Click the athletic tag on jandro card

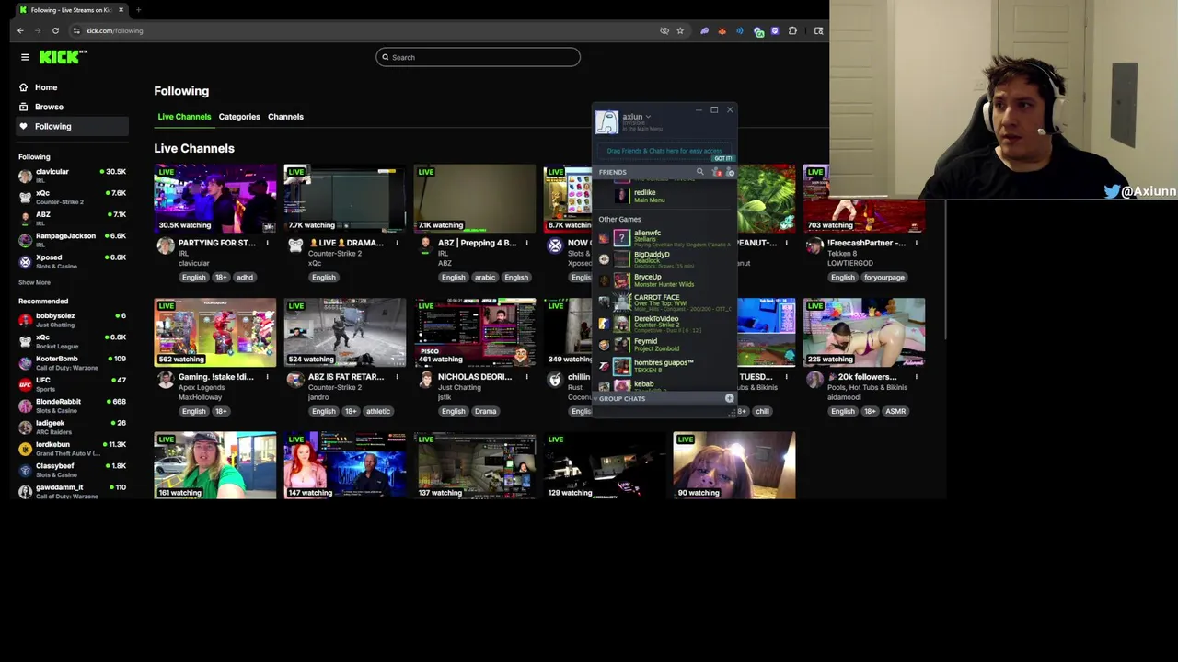pyautogui.click(x=378, y=412)
